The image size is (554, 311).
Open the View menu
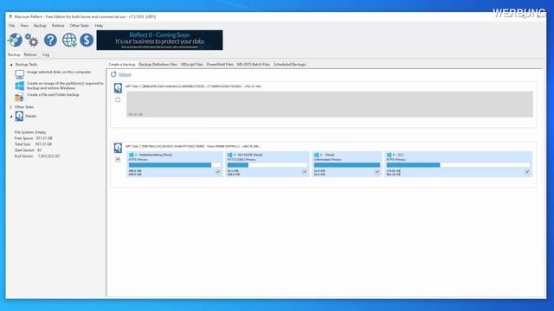24,26
